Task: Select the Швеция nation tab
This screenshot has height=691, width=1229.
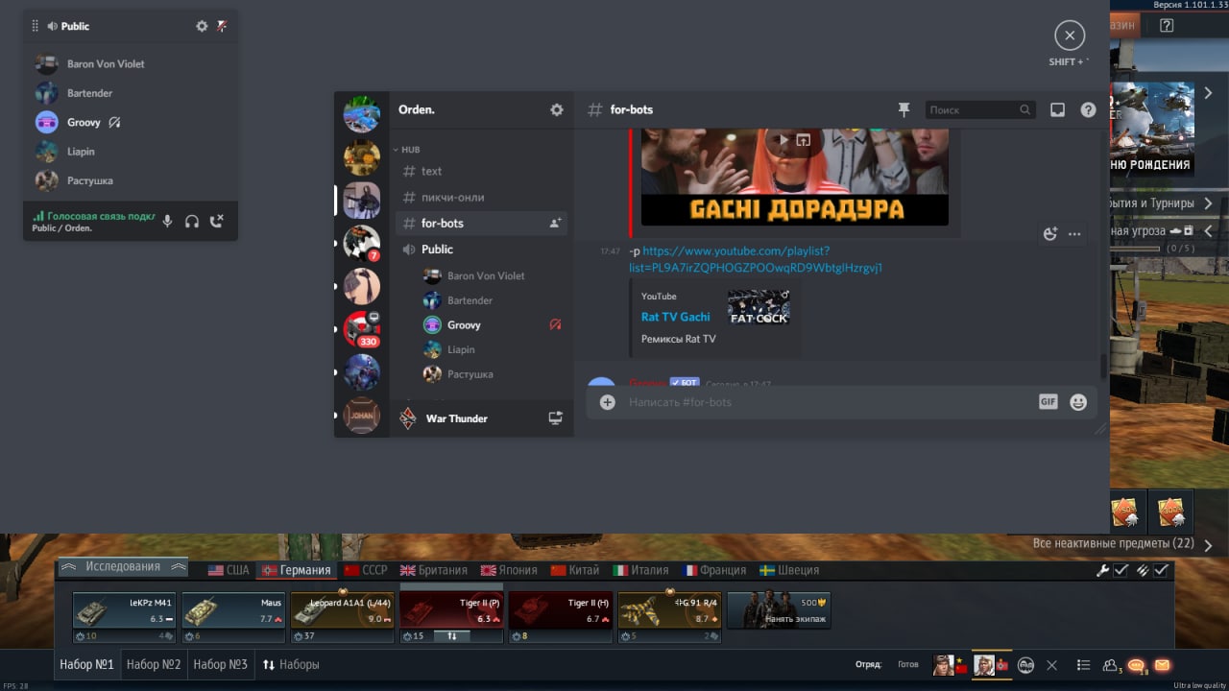Action: click(789, 570)
